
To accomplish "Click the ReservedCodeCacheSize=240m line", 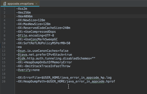I will coord(43,28).
